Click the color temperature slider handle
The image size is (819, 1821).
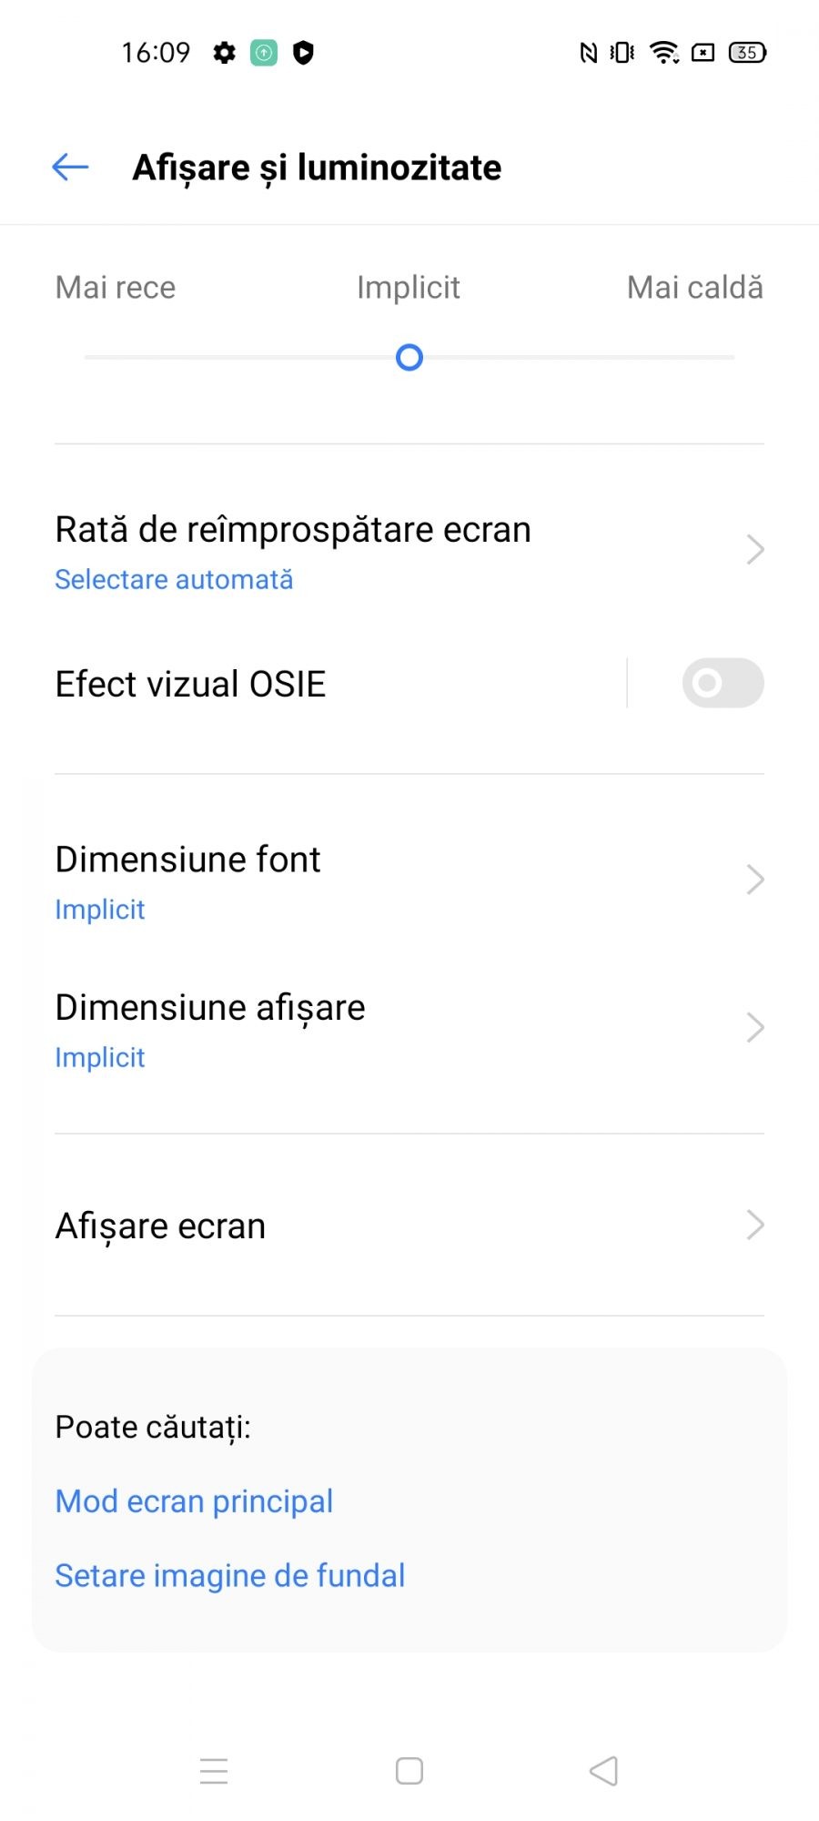[x=409, y=358]
